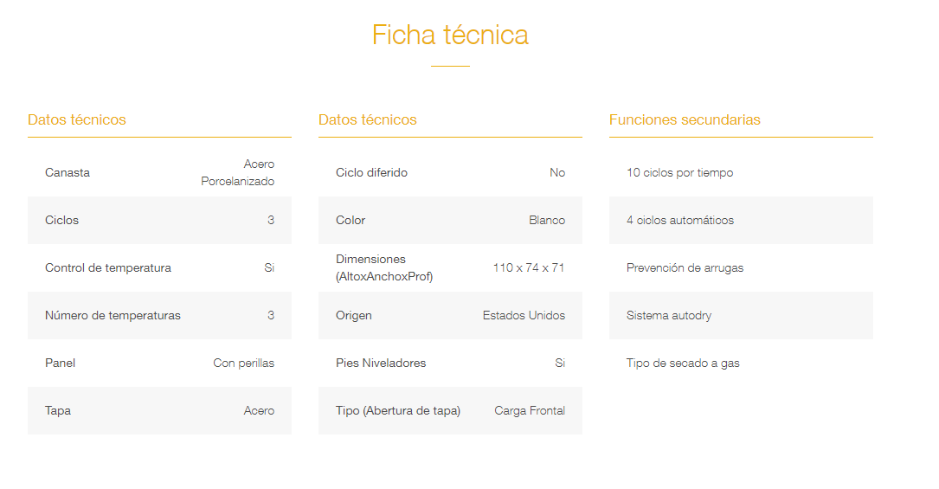Select the Control de temperatura row
The width and height of the screenshot is (939, 489).
[159, 267]
